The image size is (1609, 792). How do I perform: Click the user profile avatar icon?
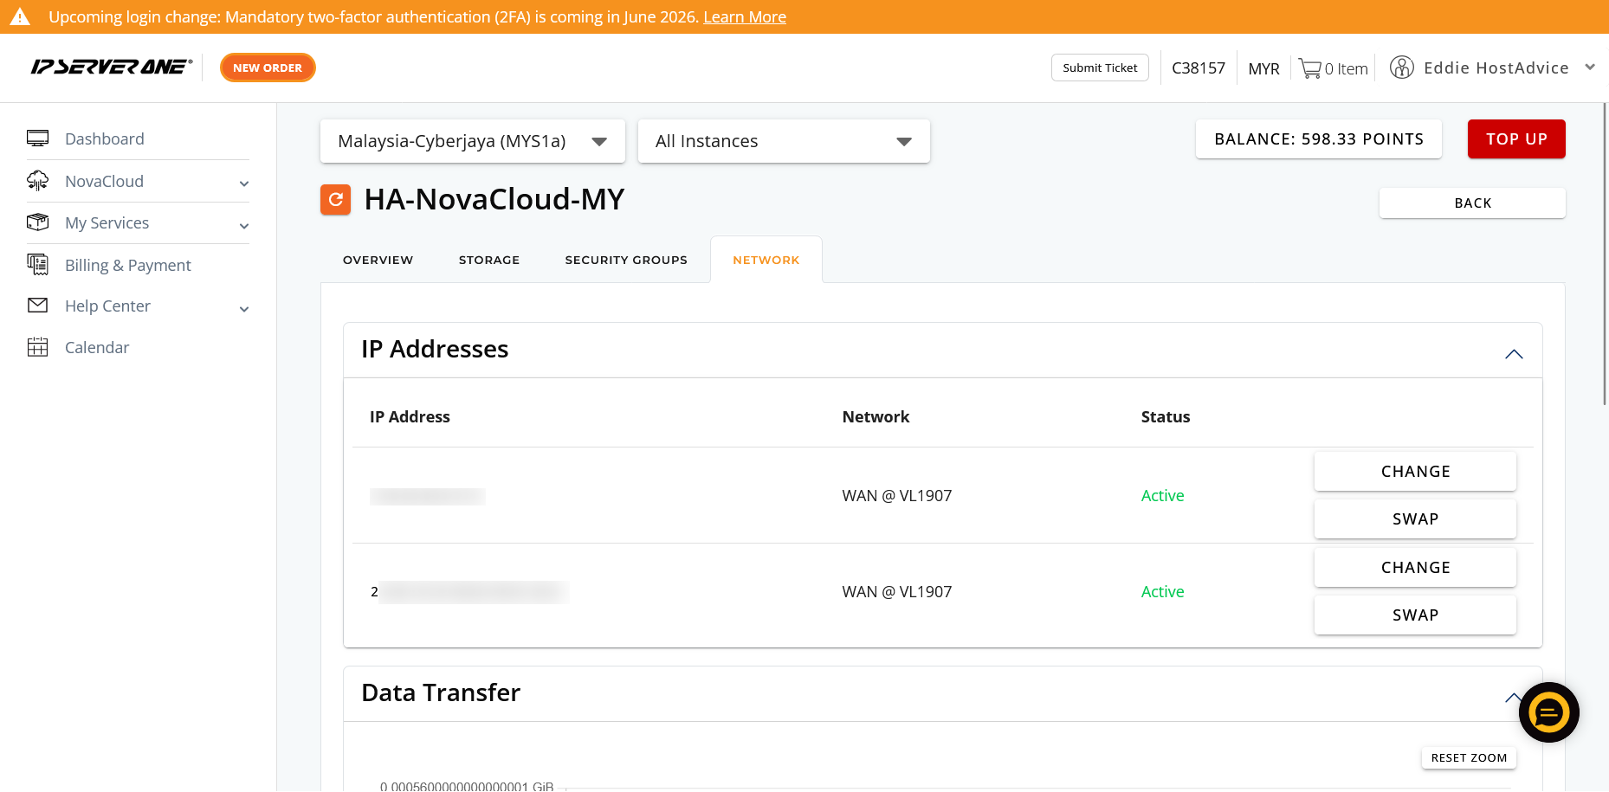[x=1401, y=68]
